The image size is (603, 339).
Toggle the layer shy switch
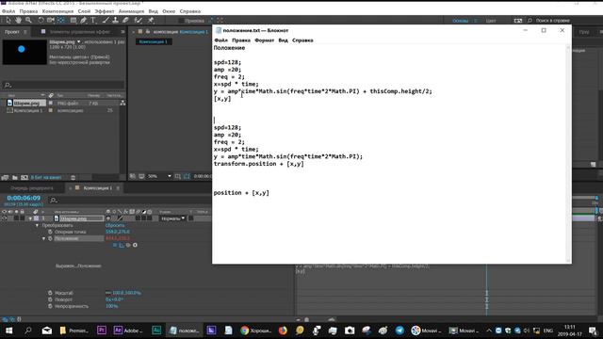[108, 218]
